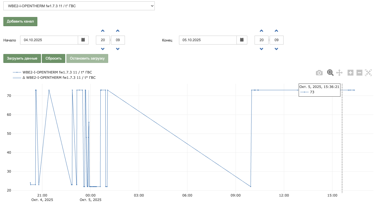Click the end date field 05.10.2025

(x=208, y=40)
